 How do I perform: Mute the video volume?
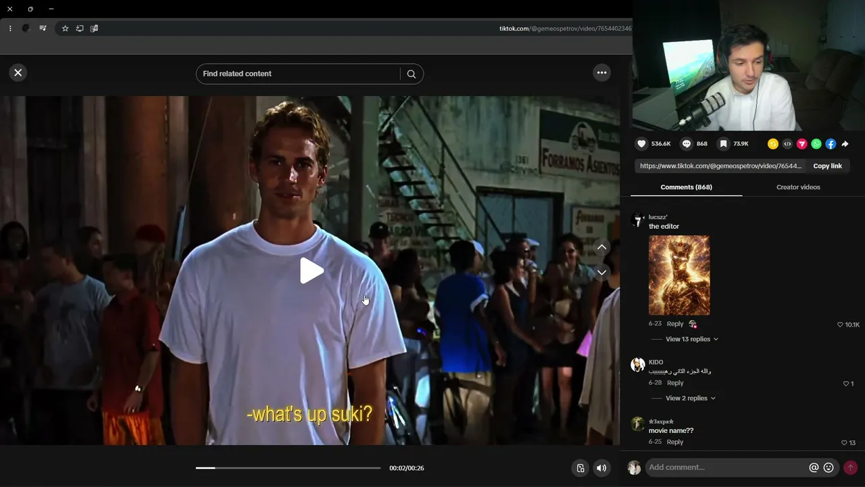coord(601,468)
